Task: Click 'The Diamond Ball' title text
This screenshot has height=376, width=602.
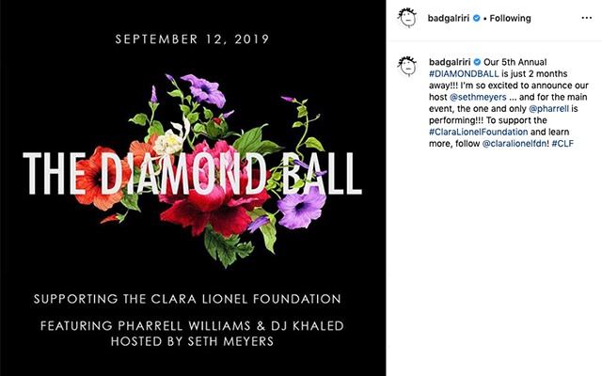Action: [x=192, y=173]
